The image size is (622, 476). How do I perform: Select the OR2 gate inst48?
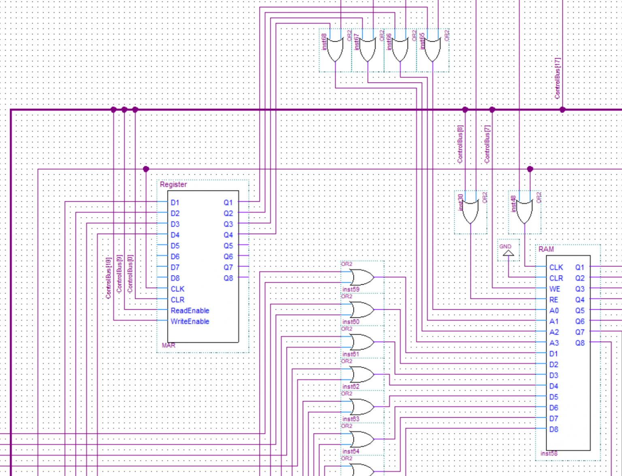tap(524, 210)
